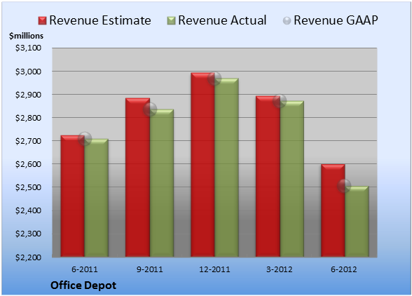The height and width of the screenshot is (296, 412).
Task: Select the green actual bar for 6-2012
Action: coord(357,222)
